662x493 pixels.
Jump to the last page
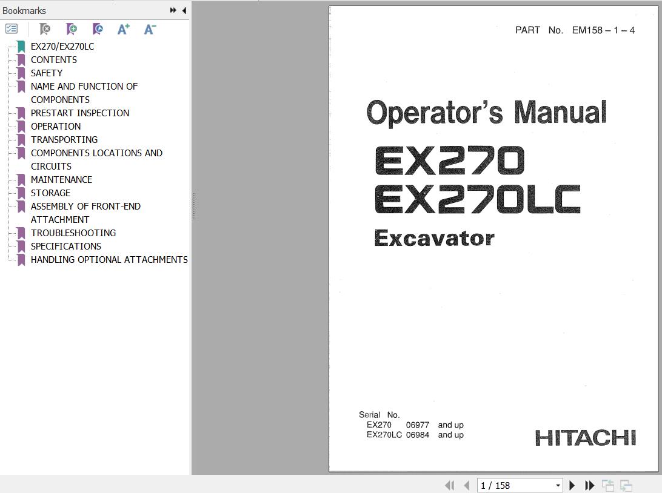point(589,485)
